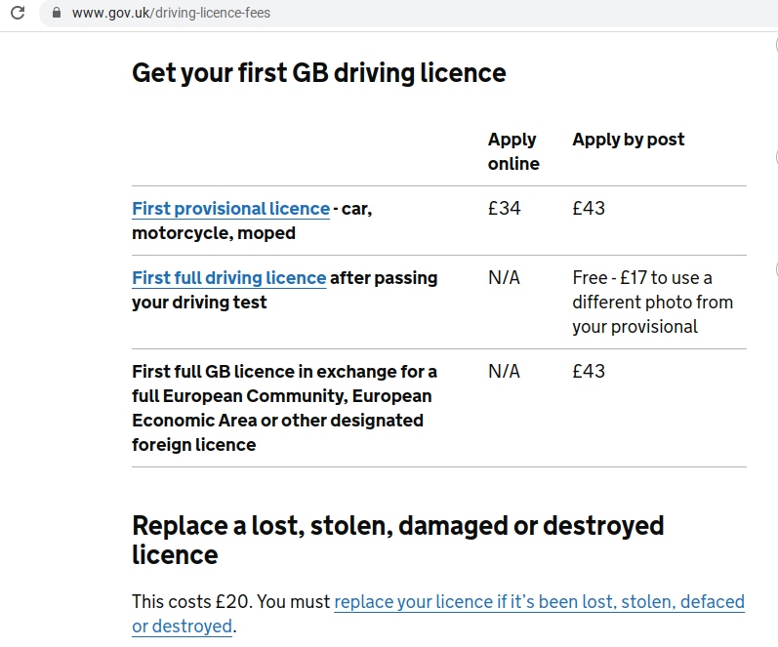Click the 'after passing your driving test' text
This screenshot has height=647, width=778.
click(x=285, y=290)
